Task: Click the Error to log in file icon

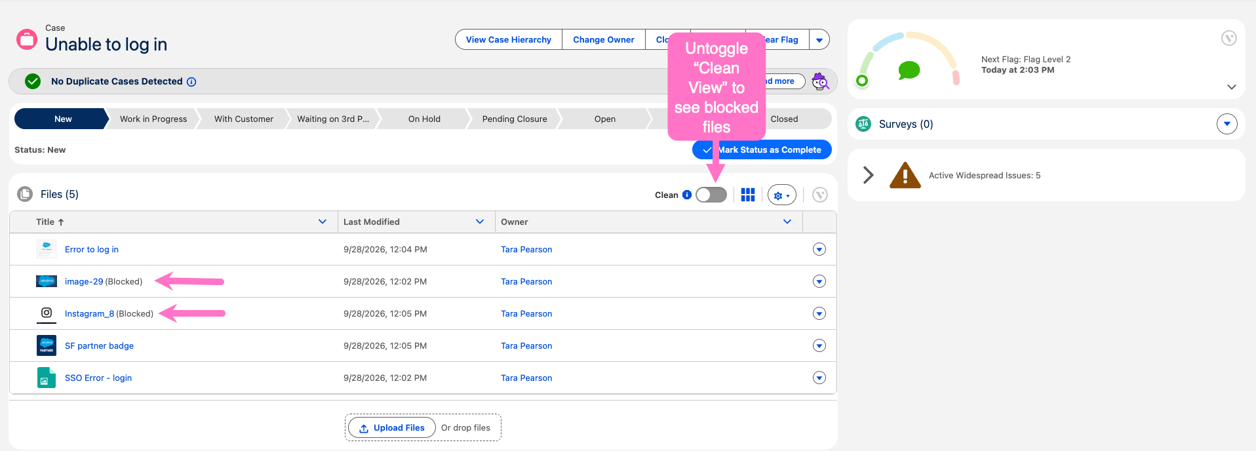Action: pyautogui.click(x=47, y=249)
